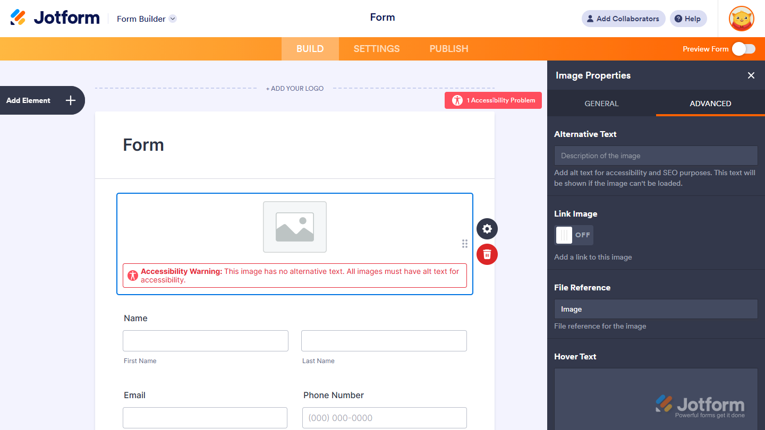Delete the image using the trash icon
765x430 pixels.
487,254
